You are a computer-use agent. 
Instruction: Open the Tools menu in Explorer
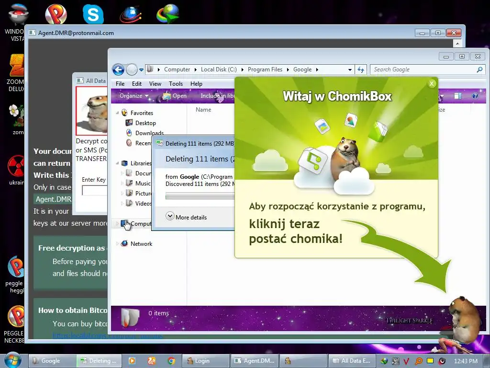tap(176, 83)
